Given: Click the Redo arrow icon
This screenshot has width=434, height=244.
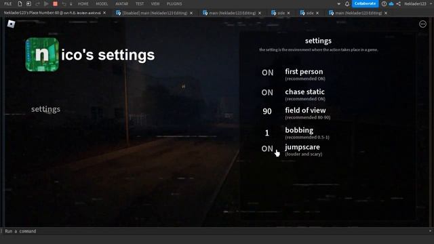Looking at the screenshot, I should tap(38, 4).
